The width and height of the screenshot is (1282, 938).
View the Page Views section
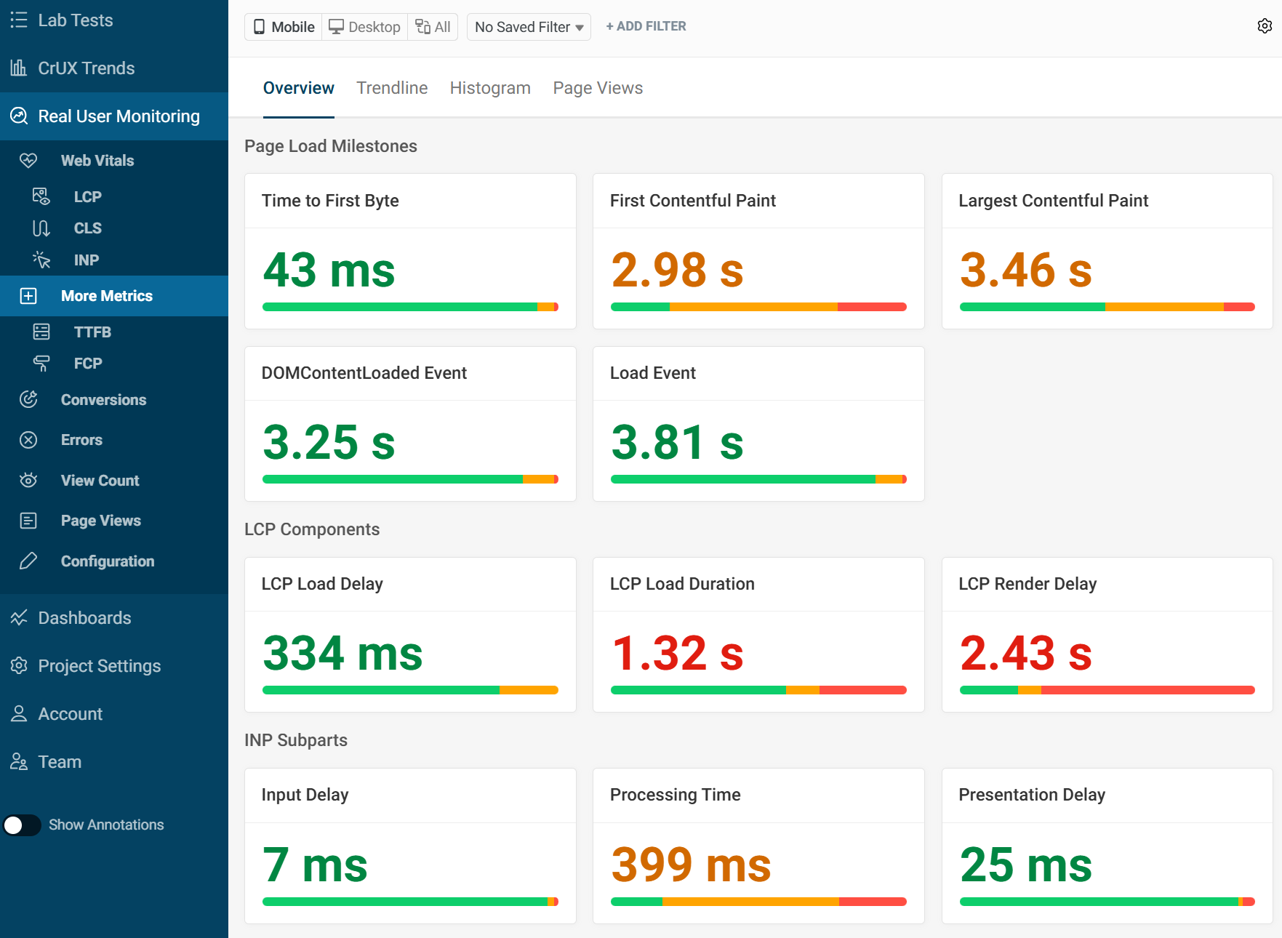click(x=100, y=520)
